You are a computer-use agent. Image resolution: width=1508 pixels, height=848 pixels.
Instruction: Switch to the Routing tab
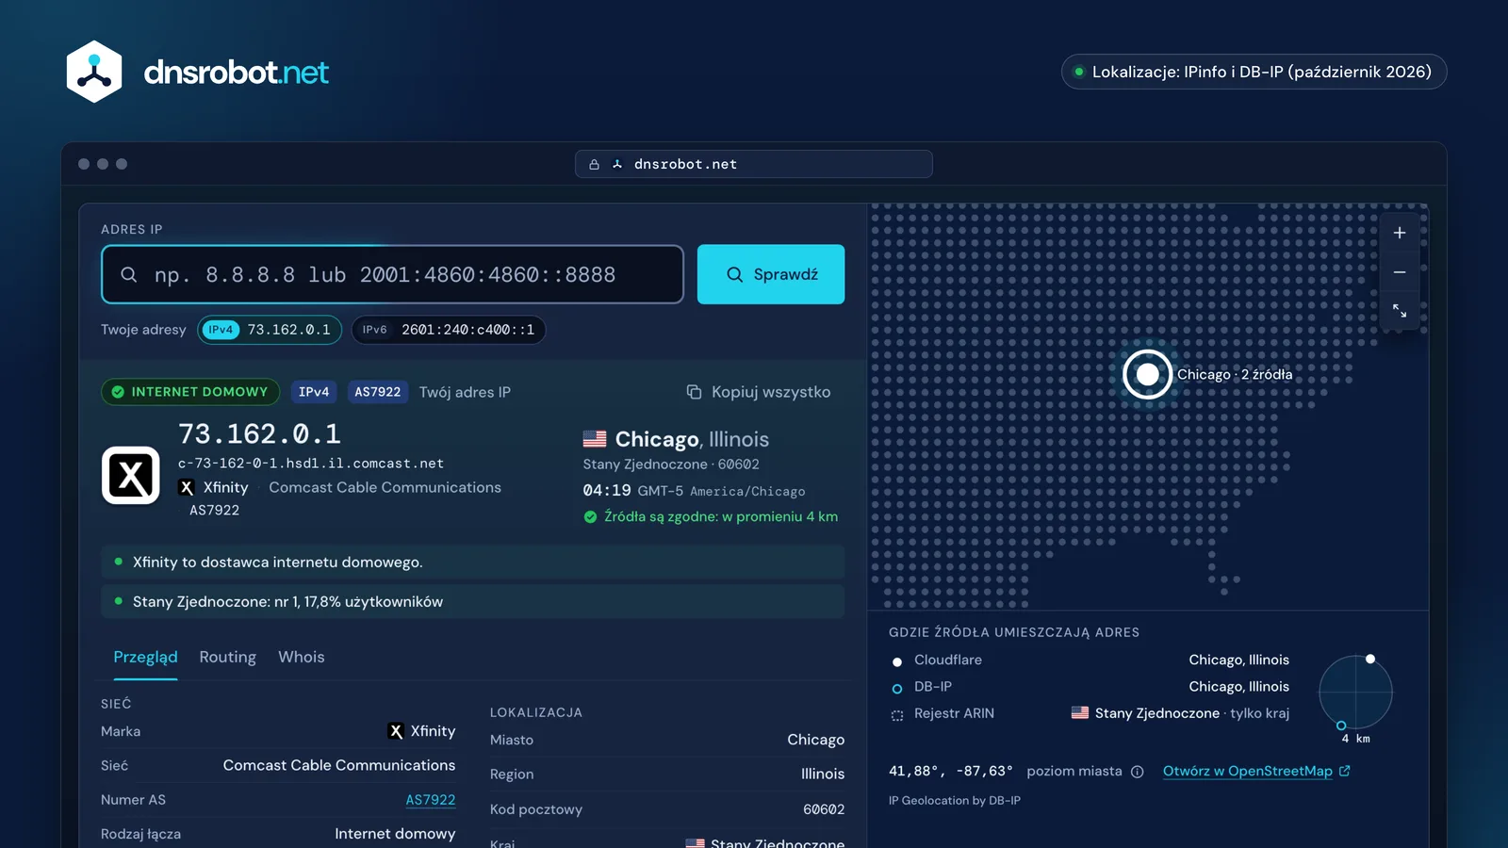click(x=227, y=657)
